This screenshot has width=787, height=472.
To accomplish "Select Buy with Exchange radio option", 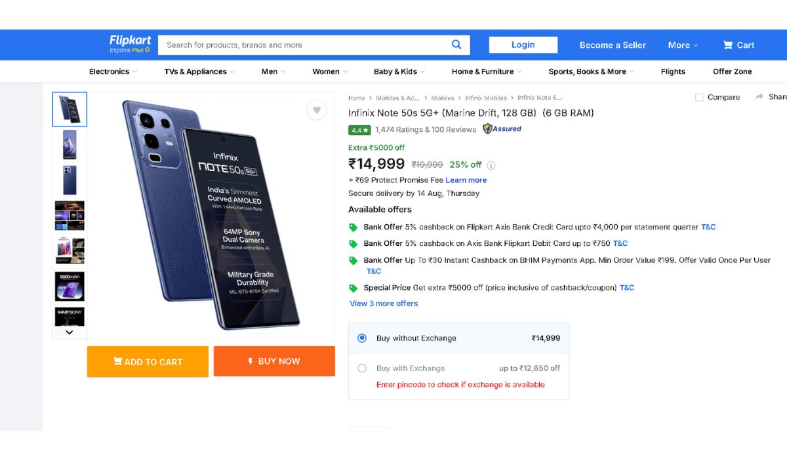I will coord(362,368).
